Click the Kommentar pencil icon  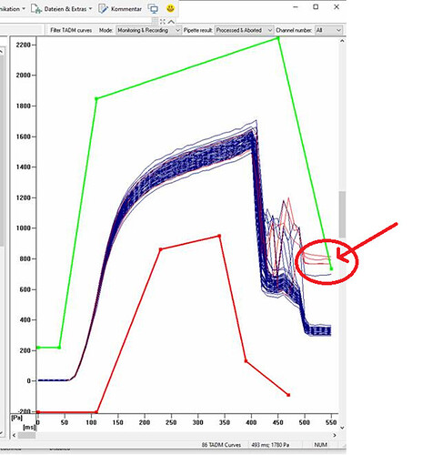tap(103, 9)
